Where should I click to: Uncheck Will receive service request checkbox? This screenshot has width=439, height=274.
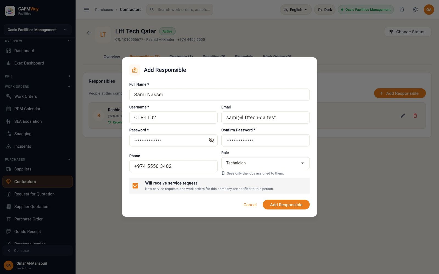[135, 186]
